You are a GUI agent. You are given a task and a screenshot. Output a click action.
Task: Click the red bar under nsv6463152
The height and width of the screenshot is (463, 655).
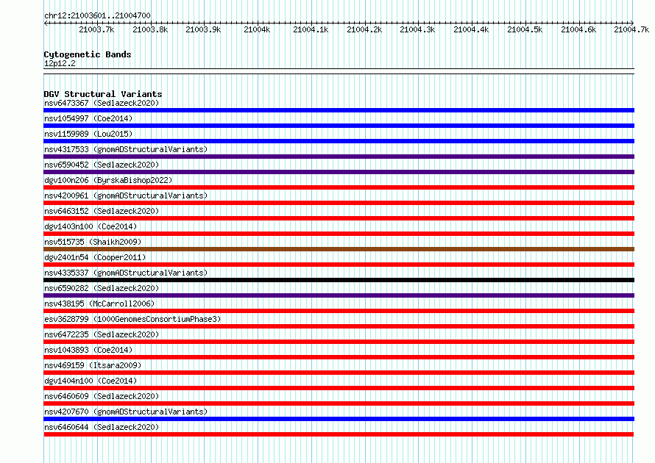tap(339, 218)
